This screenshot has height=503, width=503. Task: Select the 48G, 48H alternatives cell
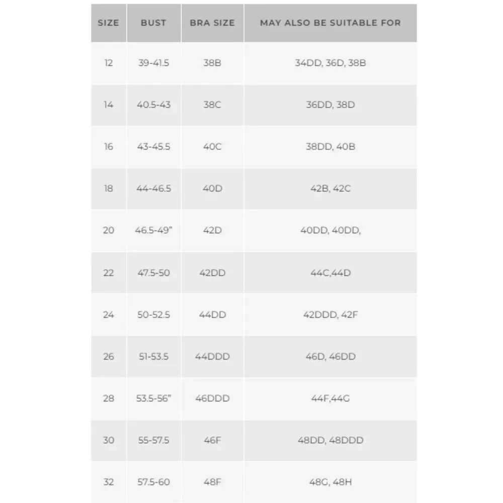click(330, 482)
